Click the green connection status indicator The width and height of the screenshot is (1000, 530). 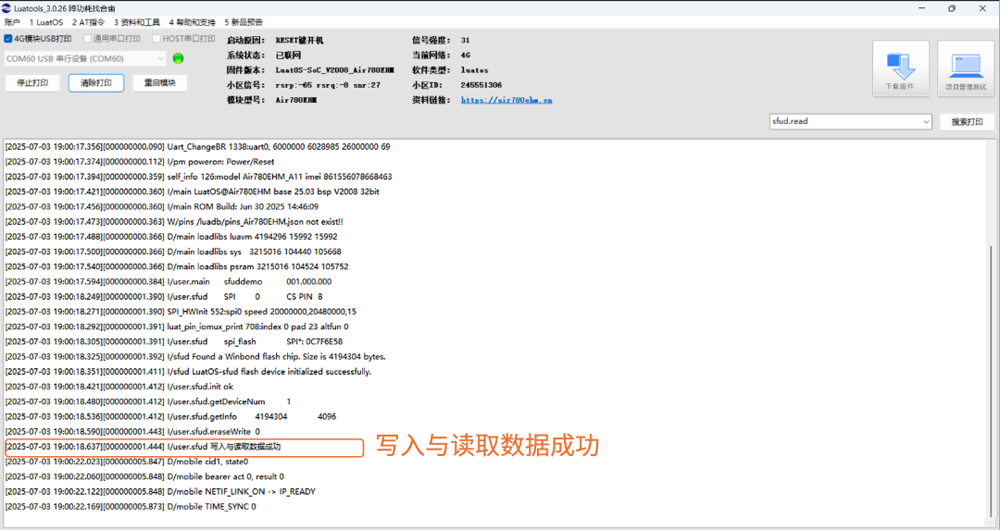coord(179,58)
